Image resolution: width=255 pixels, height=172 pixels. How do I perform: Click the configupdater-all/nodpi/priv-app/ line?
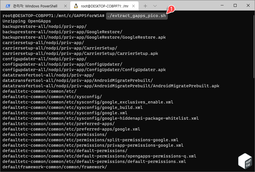click(44, 59)
